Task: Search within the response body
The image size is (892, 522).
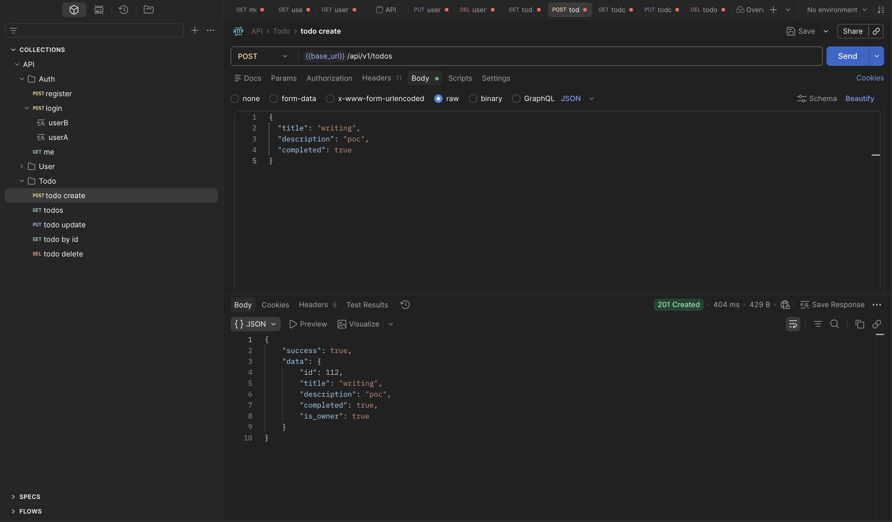Action: (x=835, y=324)
